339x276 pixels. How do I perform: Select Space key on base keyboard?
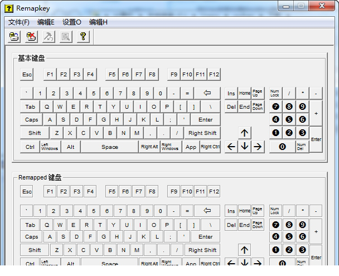110,147
